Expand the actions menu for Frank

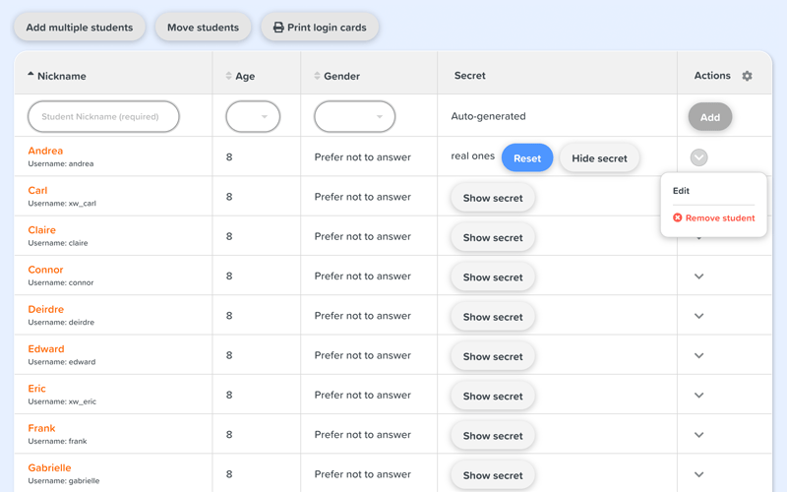coord(698,435)
